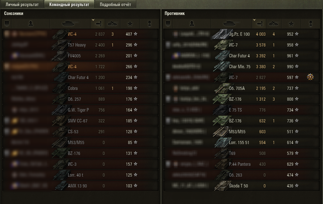Image resolution: width=323 pixels, height=204 pixels.
Task: Select the Jg.Pz. E 100 enemy row
Action: click(242, 34)
